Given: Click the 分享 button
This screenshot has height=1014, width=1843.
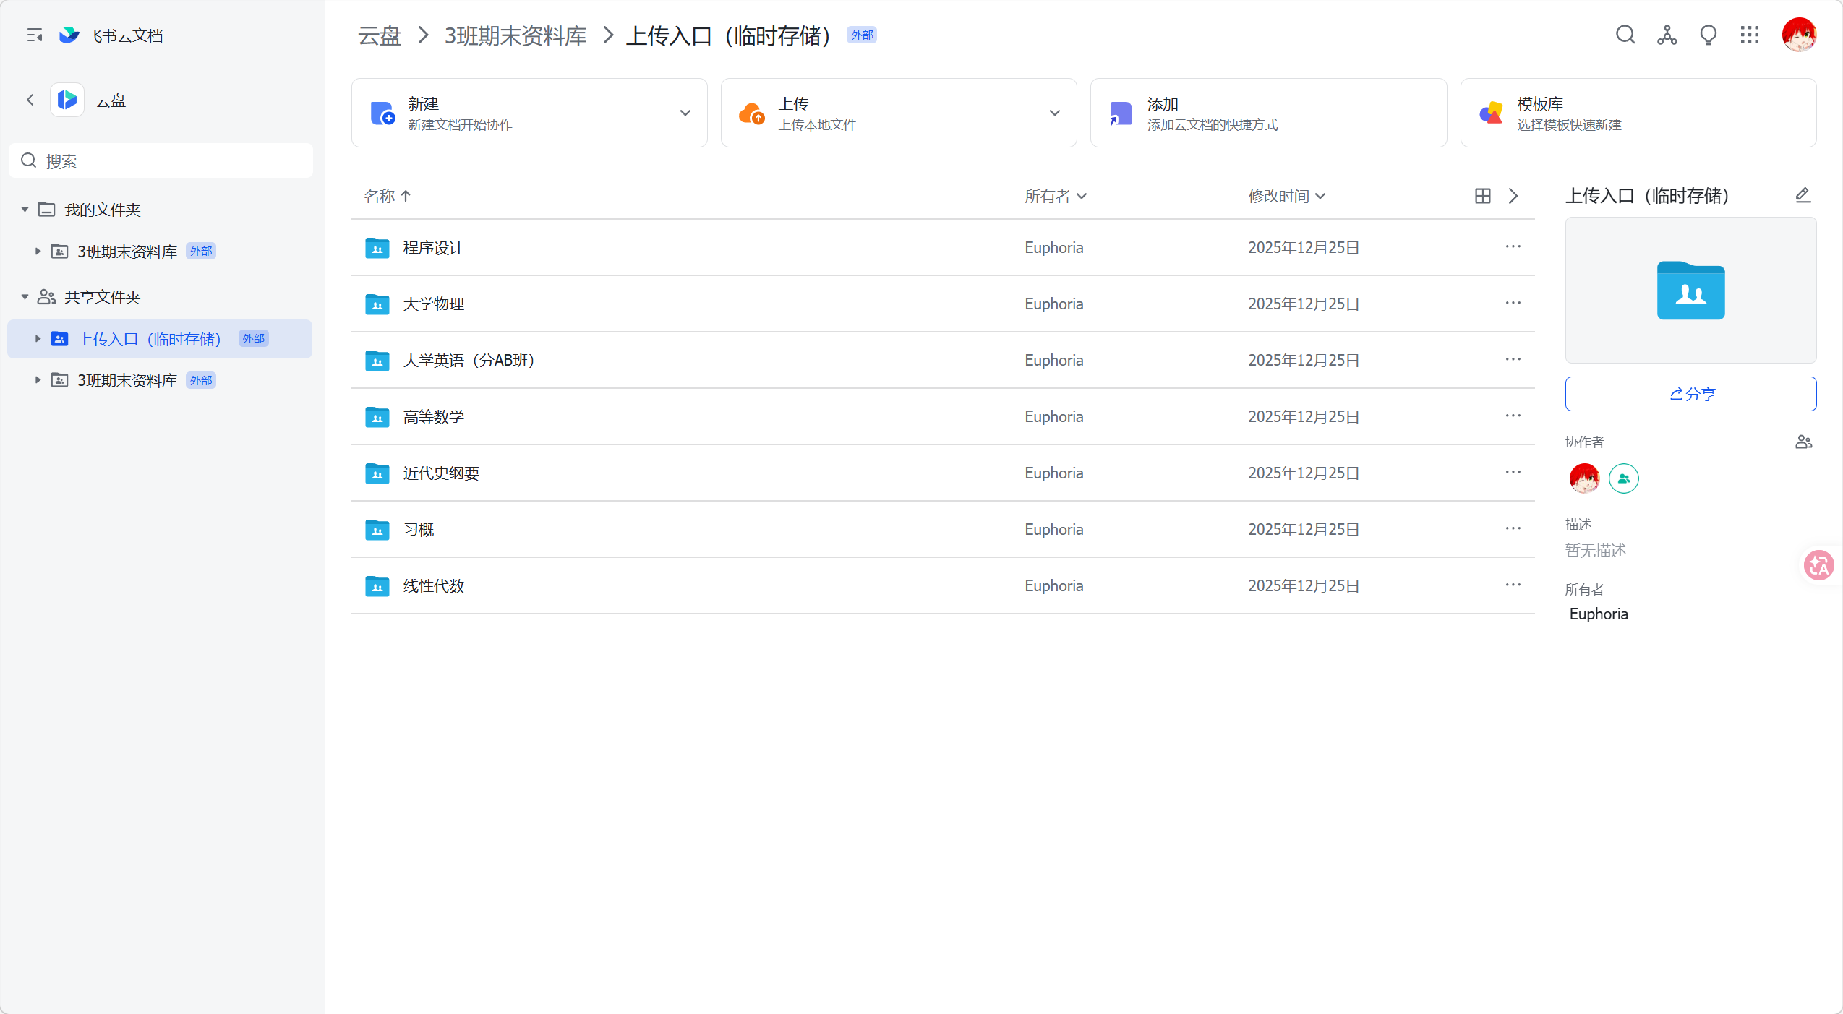Looking at the screenshot, I should 1690,394.
